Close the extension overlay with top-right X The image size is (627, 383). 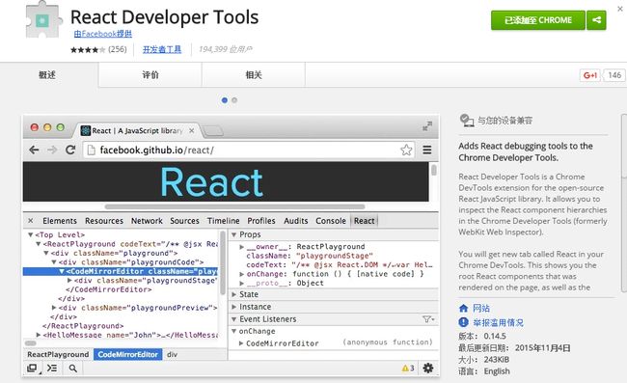[620, 8]
